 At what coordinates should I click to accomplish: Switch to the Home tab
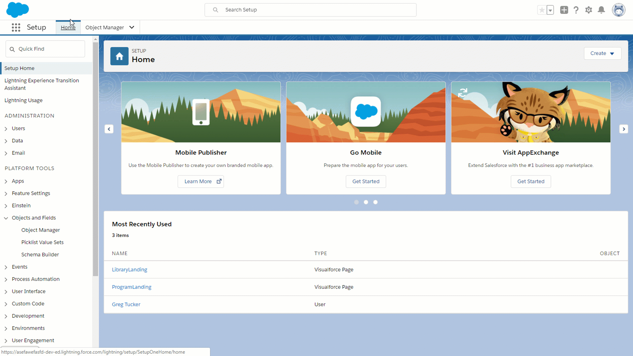pyautogui.click(x=68, y=27)
